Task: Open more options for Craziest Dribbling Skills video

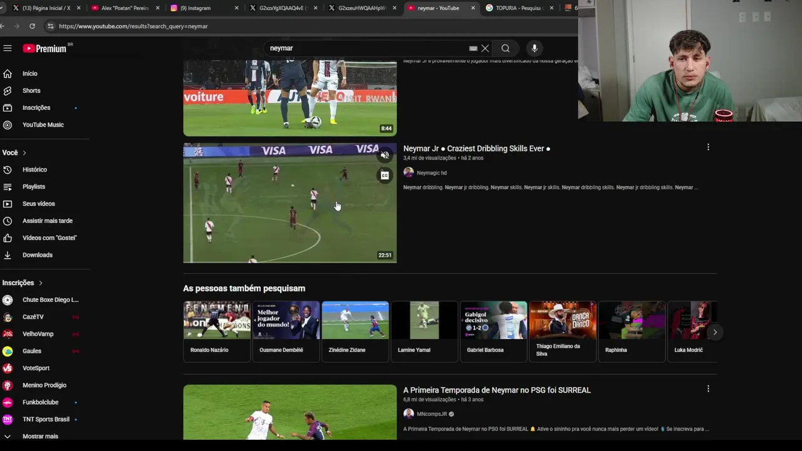Action: click(708, 147)
